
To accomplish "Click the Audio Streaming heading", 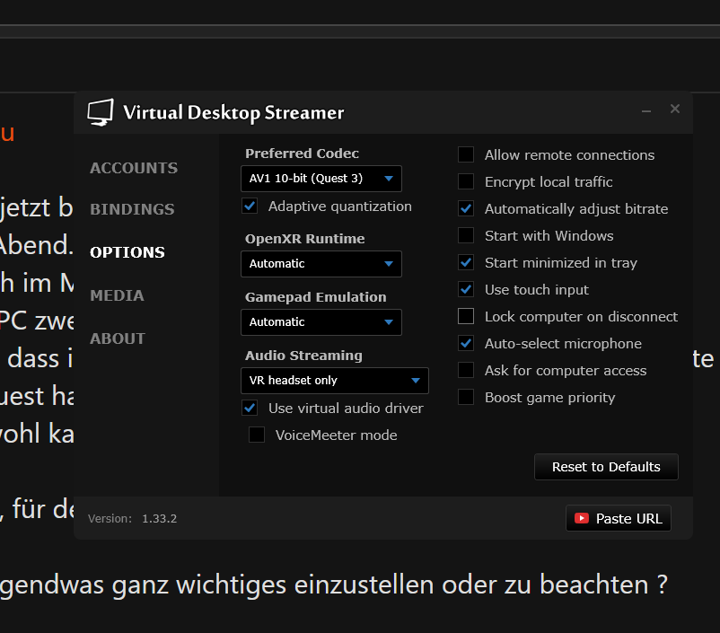I will [x=303, y=356].
